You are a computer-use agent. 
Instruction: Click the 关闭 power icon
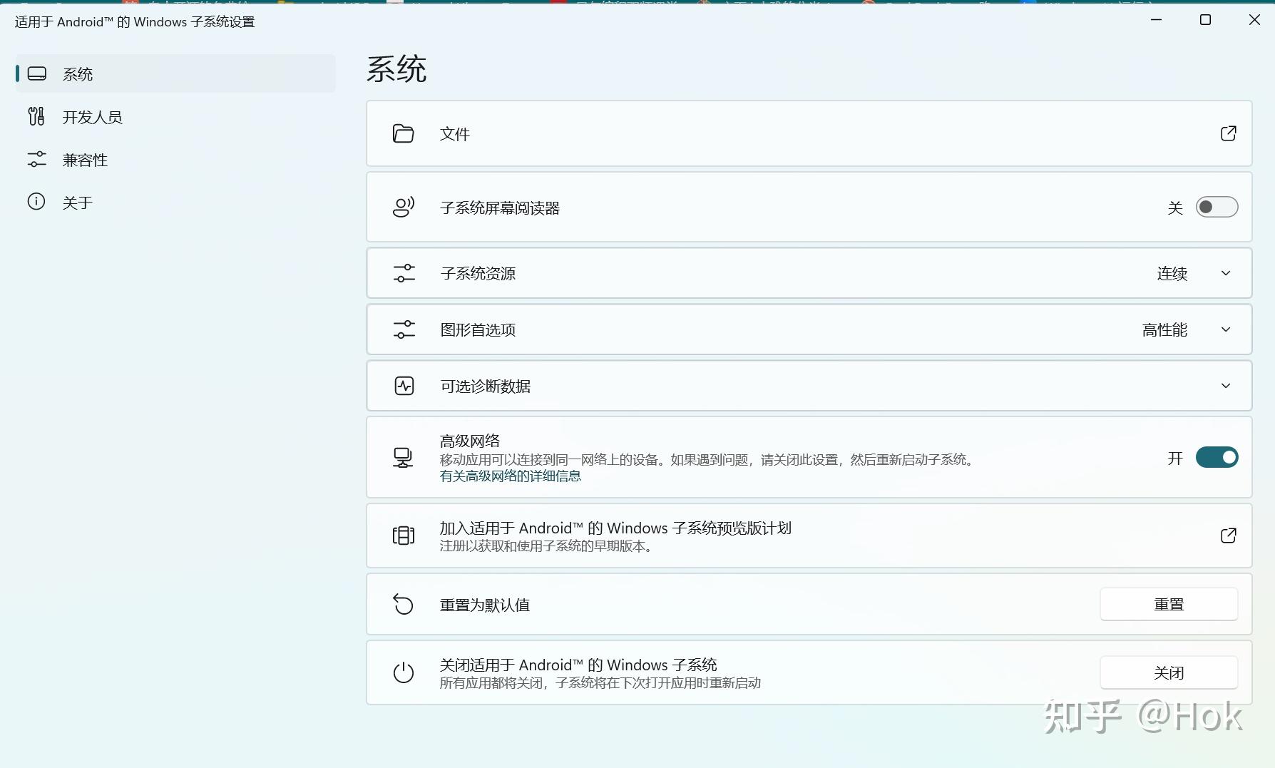coord(404,672)
